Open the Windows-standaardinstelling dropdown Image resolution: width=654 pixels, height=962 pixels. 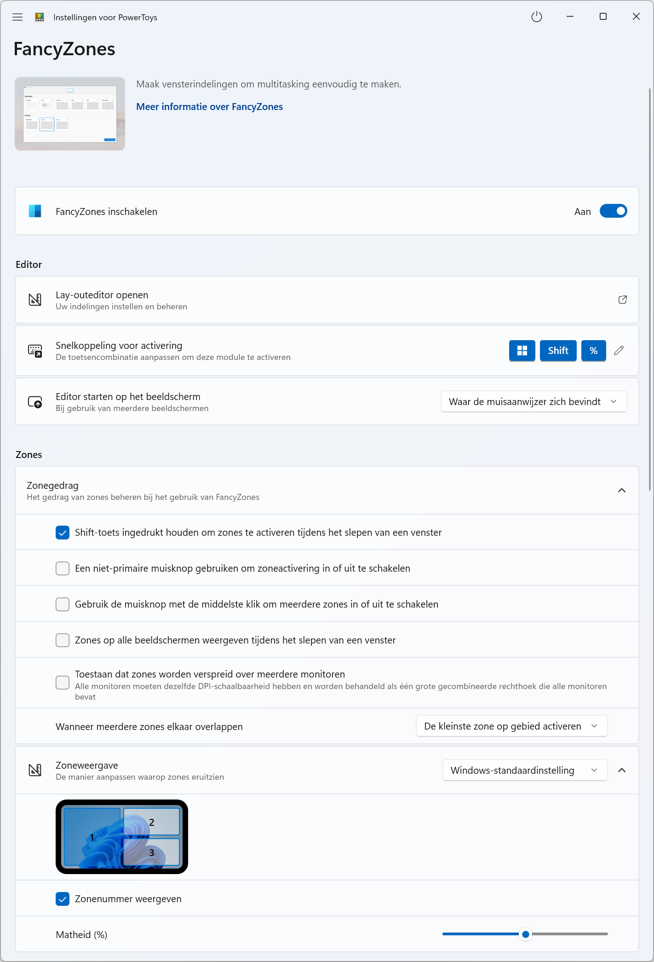pyautogui.click(x=525, y=771)
